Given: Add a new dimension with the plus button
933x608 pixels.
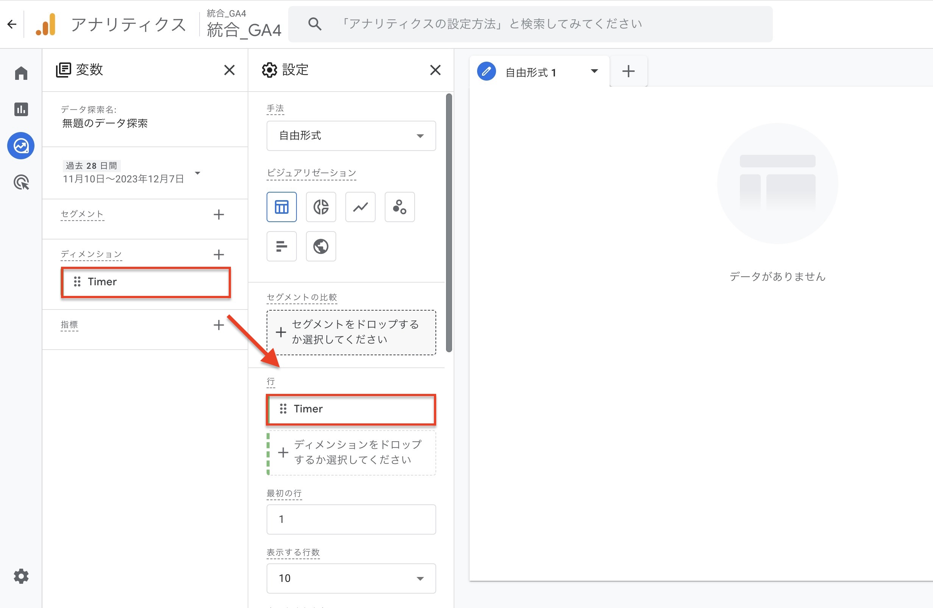Looking at the screenshot, I should click(x=219, y=254).
